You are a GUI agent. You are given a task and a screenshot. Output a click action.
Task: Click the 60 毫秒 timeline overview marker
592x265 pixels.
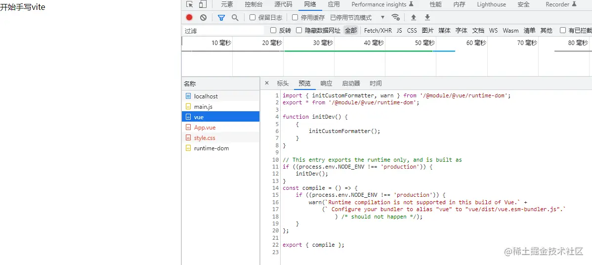tap(476, 43)
